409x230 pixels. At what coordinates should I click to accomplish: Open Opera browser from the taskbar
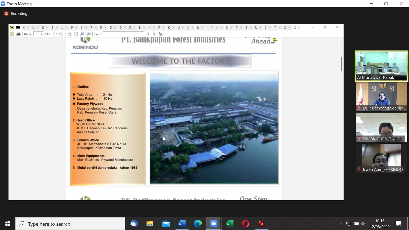tap(246, 224)
